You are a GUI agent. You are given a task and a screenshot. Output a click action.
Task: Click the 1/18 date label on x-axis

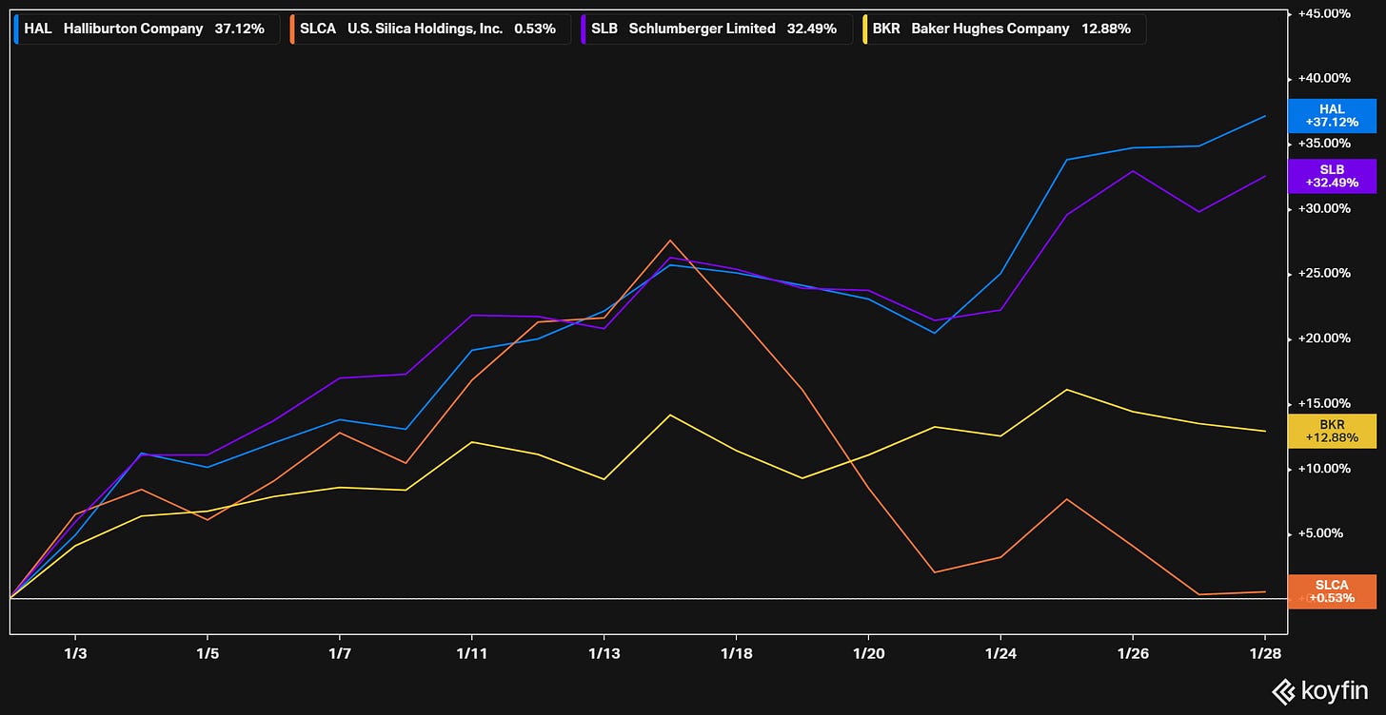click(x=736, y=652)
